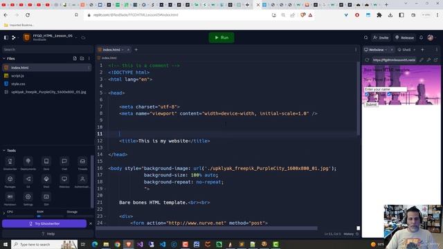Open the Files panel three-dot menu
This screenshot has width=443, height=249.
click(89, 58)
